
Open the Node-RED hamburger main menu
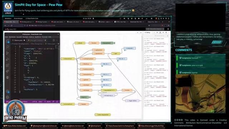tap(168, 29)
